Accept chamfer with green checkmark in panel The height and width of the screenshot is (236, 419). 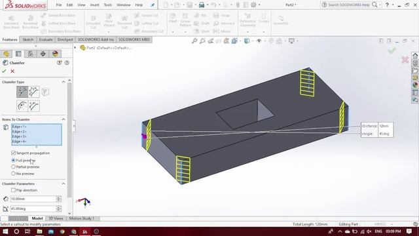click(4, 71)
